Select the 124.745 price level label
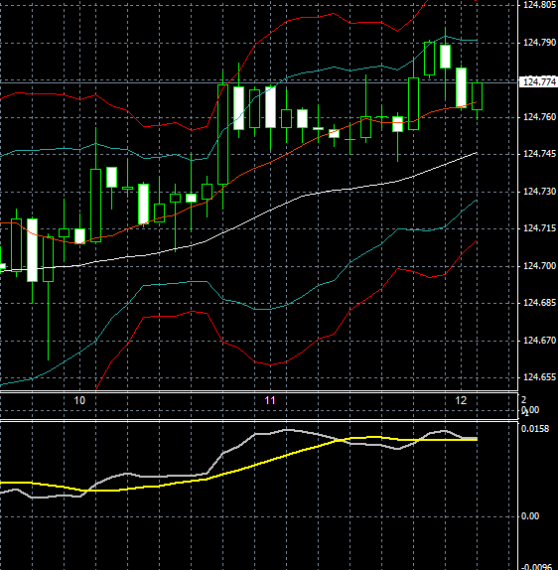The image size is (558, 570). pos(539,154)
